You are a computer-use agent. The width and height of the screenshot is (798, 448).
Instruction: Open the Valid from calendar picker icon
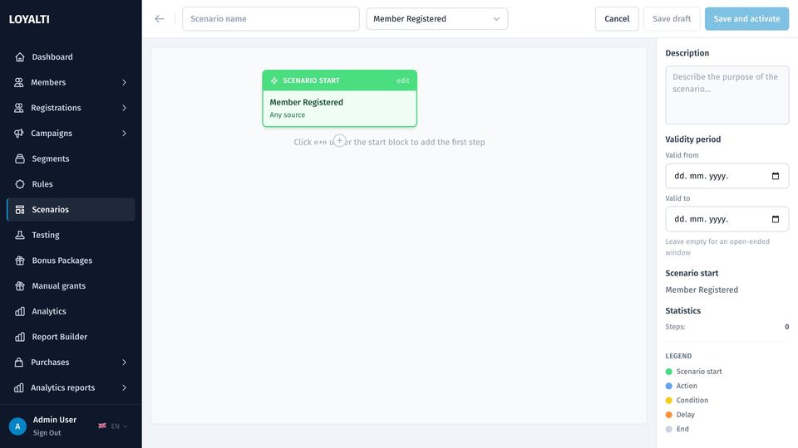click(775, 176)
